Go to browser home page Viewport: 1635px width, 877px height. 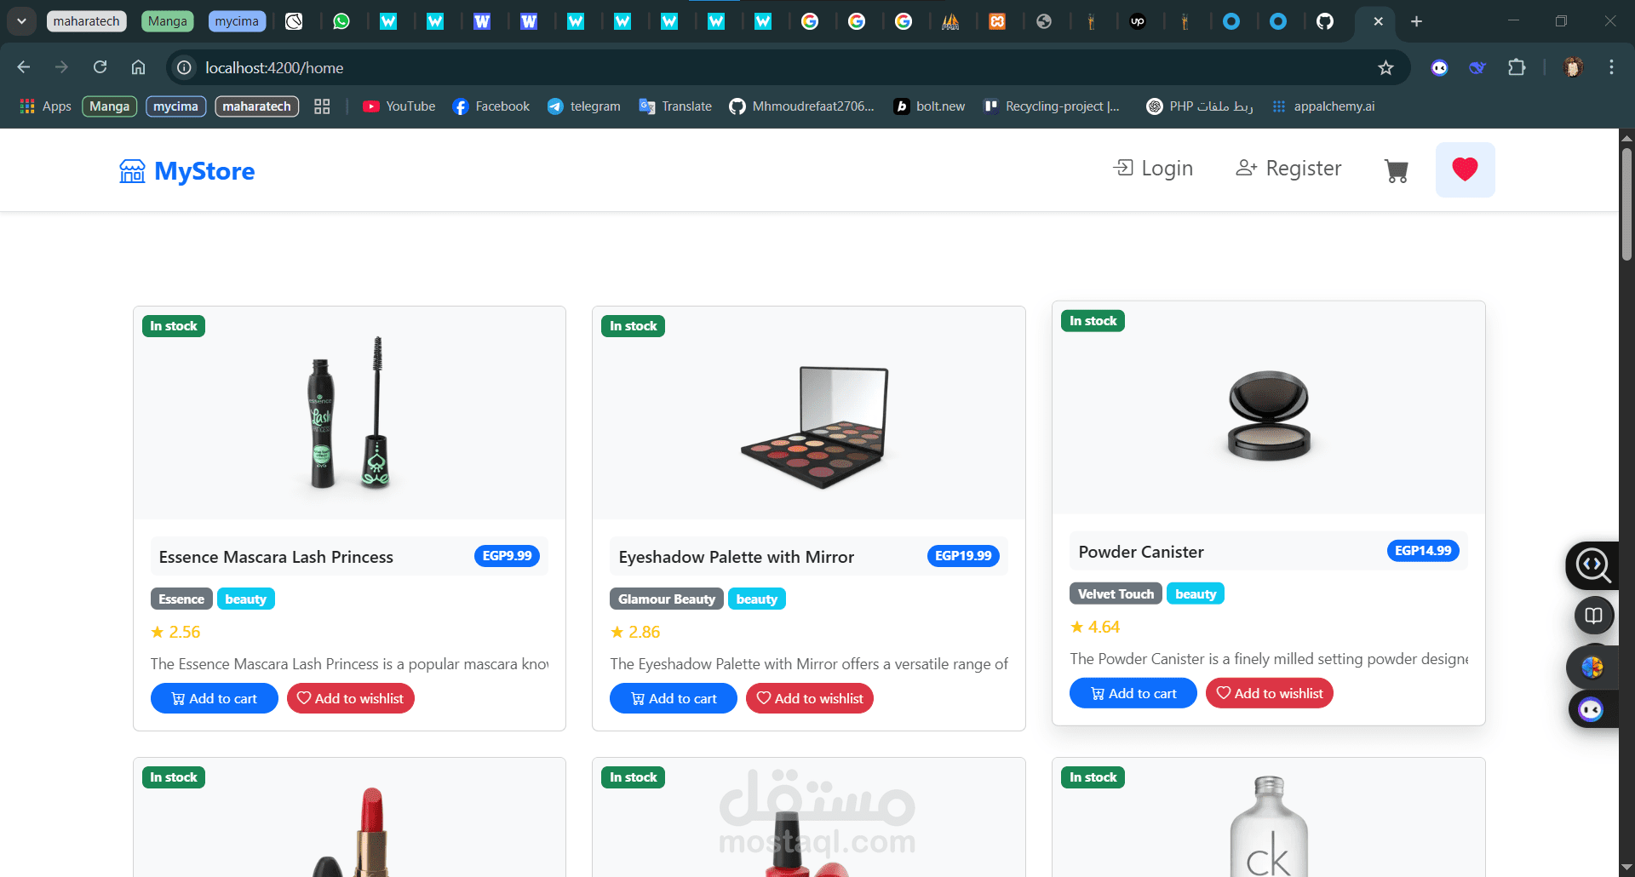pyautogui.click(x=138, y=67)
